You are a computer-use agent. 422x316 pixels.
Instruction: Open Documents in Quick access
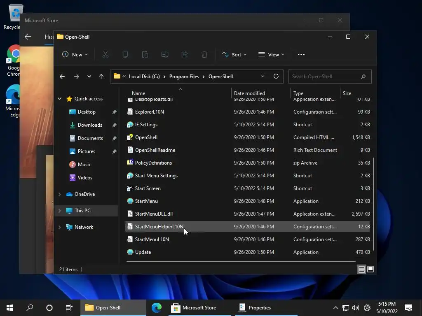[90, 138]
